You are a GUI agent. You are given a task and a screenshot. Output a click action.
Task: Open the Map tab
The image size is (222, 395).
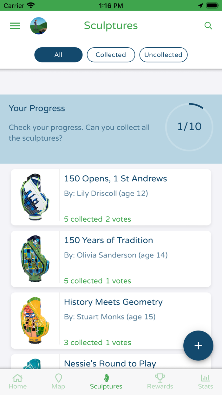[x=58, y=382]
